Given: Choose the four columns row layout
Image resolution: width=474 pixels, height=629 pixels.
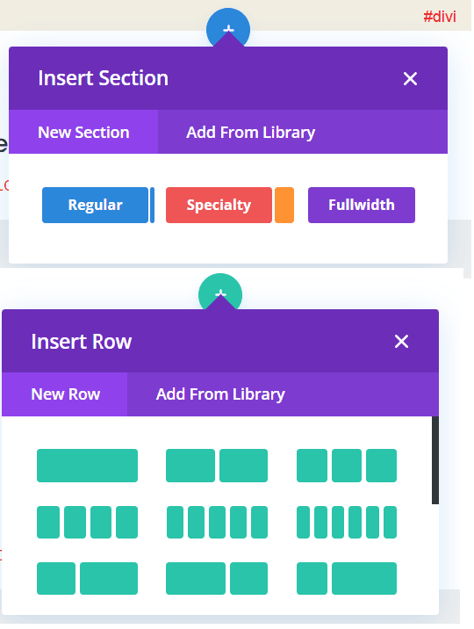Looking at the screenshot, I should 88,522.
